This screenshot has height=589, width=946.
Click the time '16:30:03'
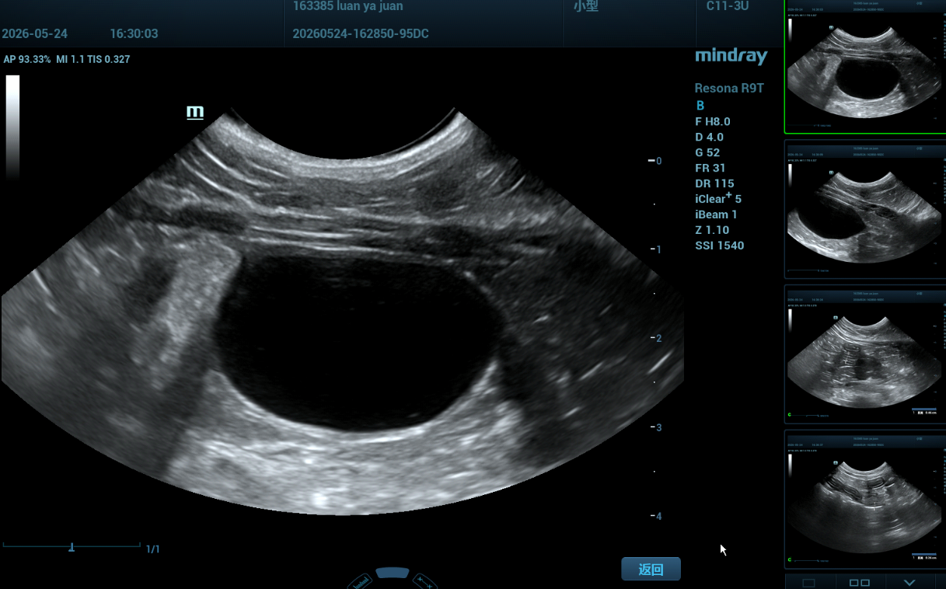[134, 34]
